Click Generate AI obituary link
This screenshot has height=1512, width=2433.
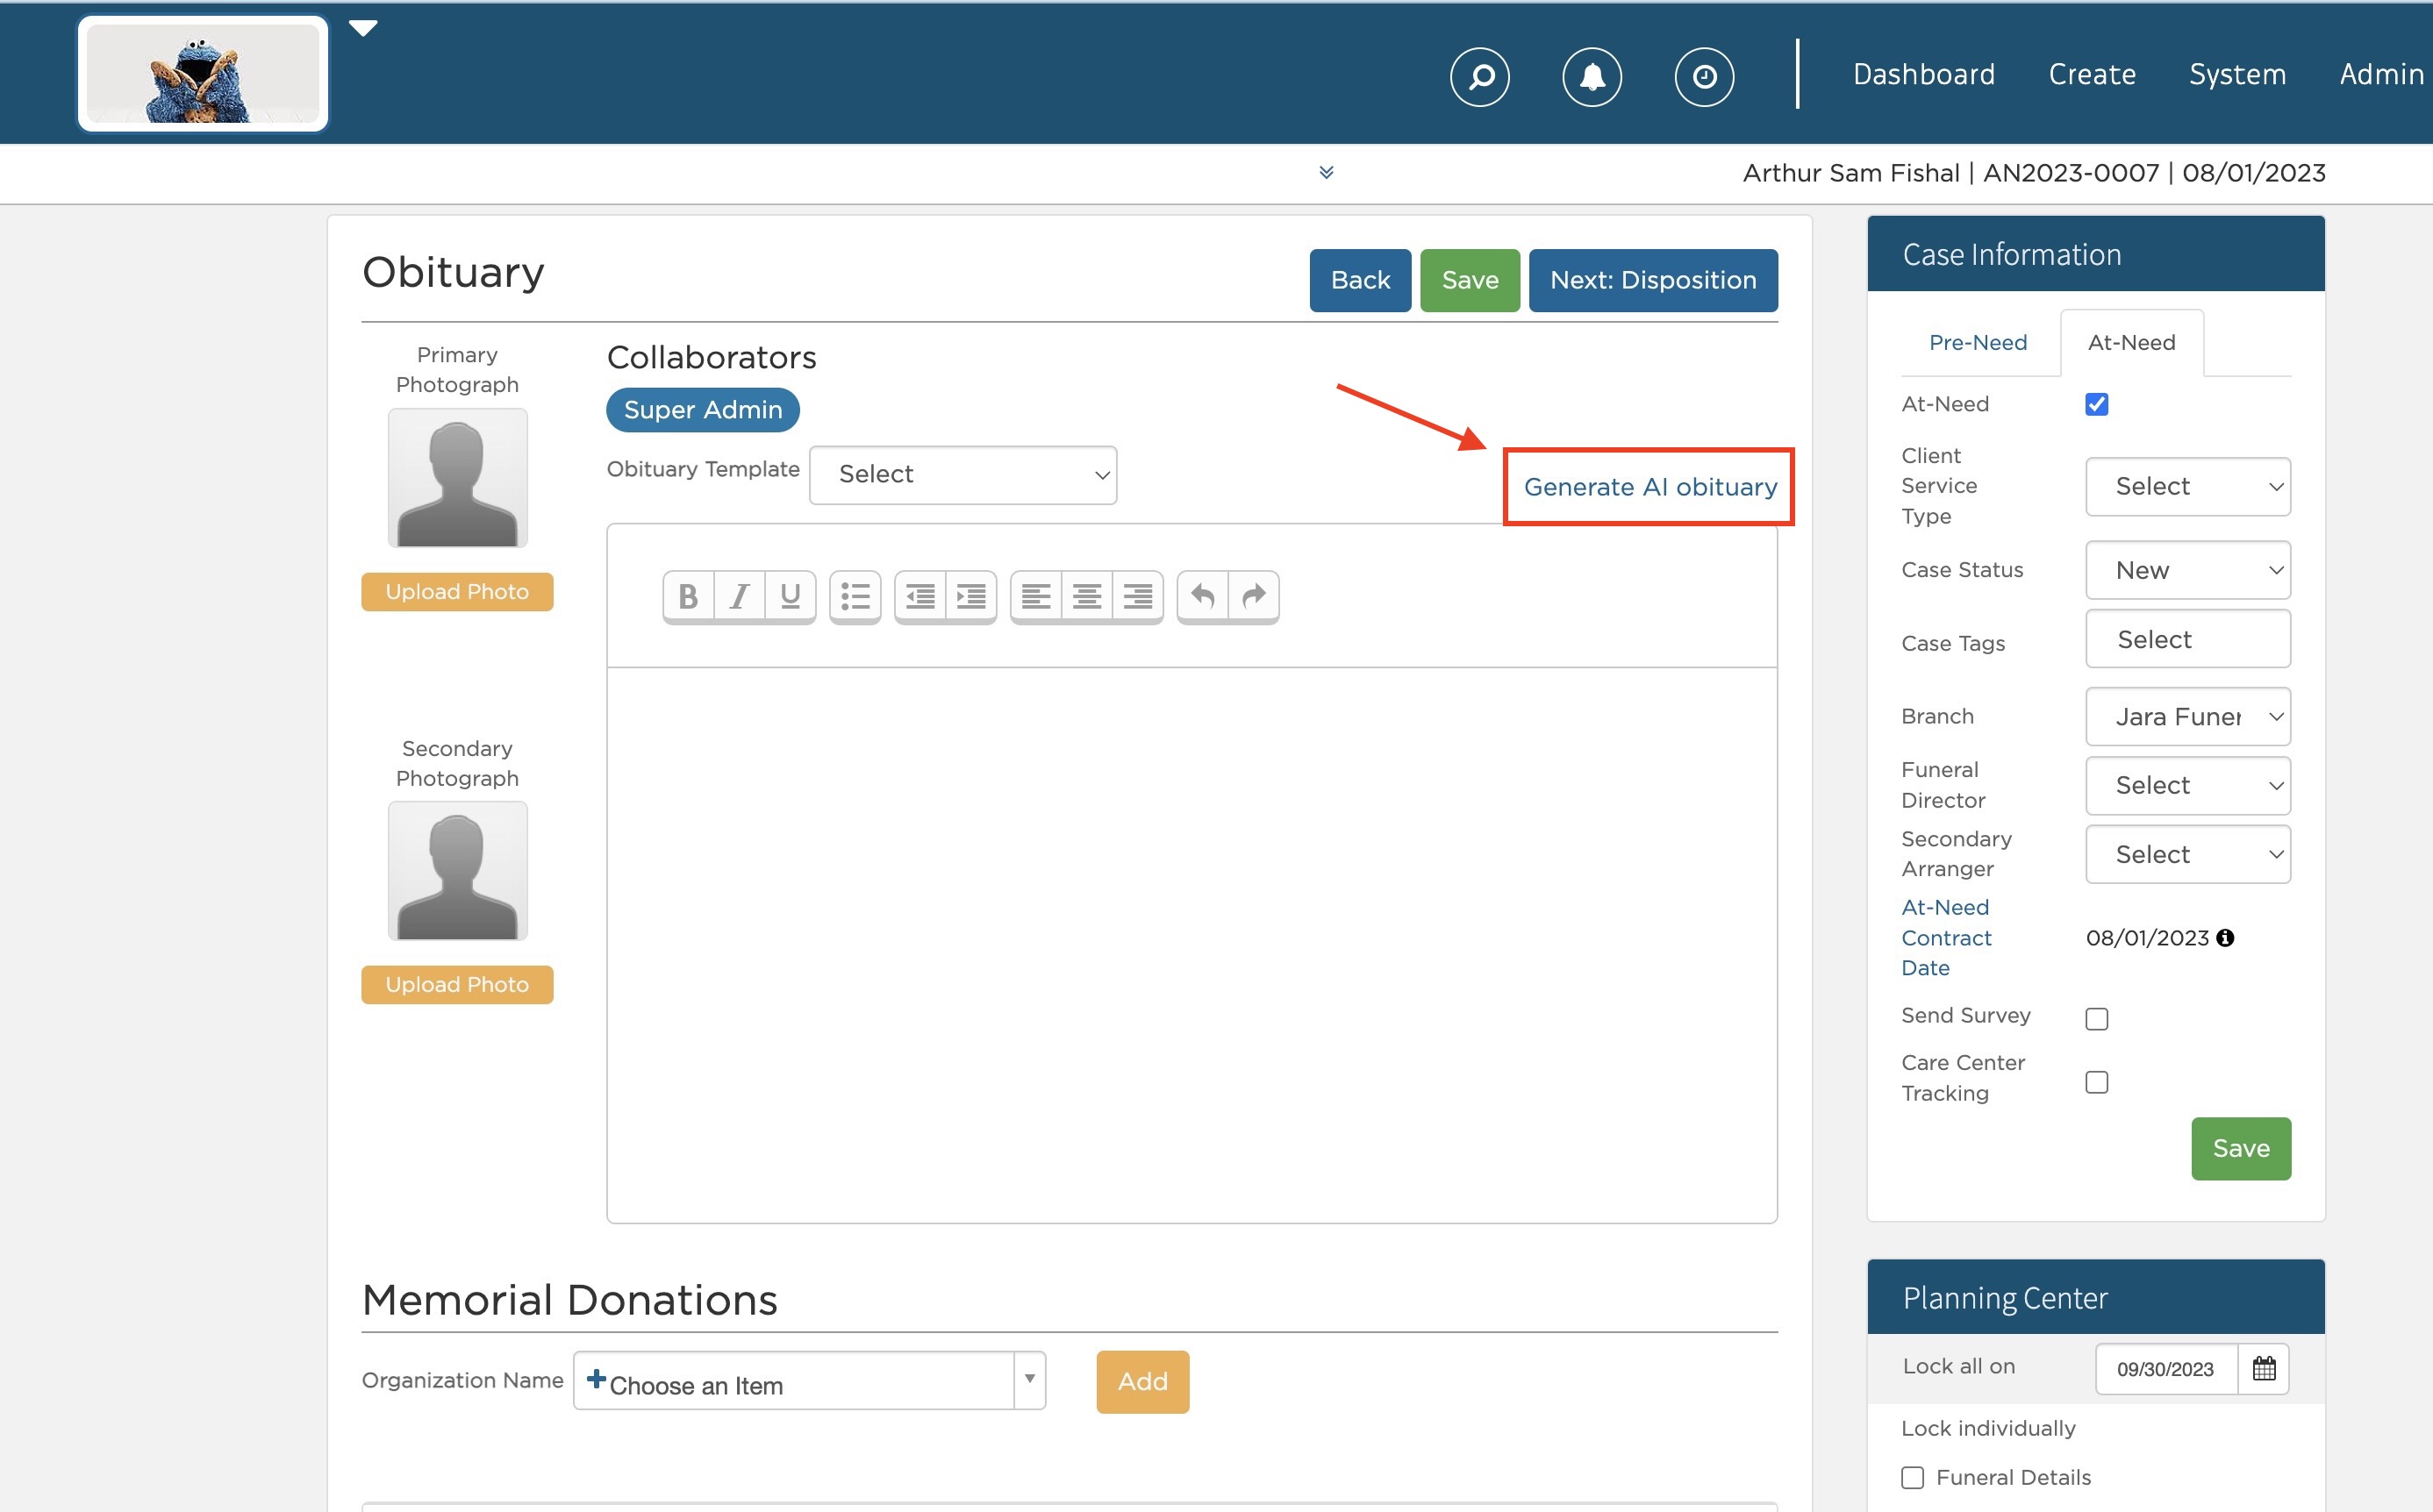pos(1649,487)
